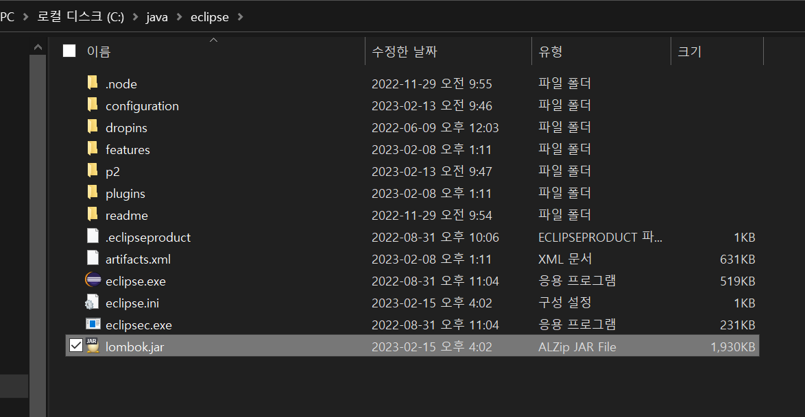Viewport: 805px width, 417px height.
Task: Click .node date 2022-11-29 오전 9:55
Action: pyautogui.click(x=432, y=84)
